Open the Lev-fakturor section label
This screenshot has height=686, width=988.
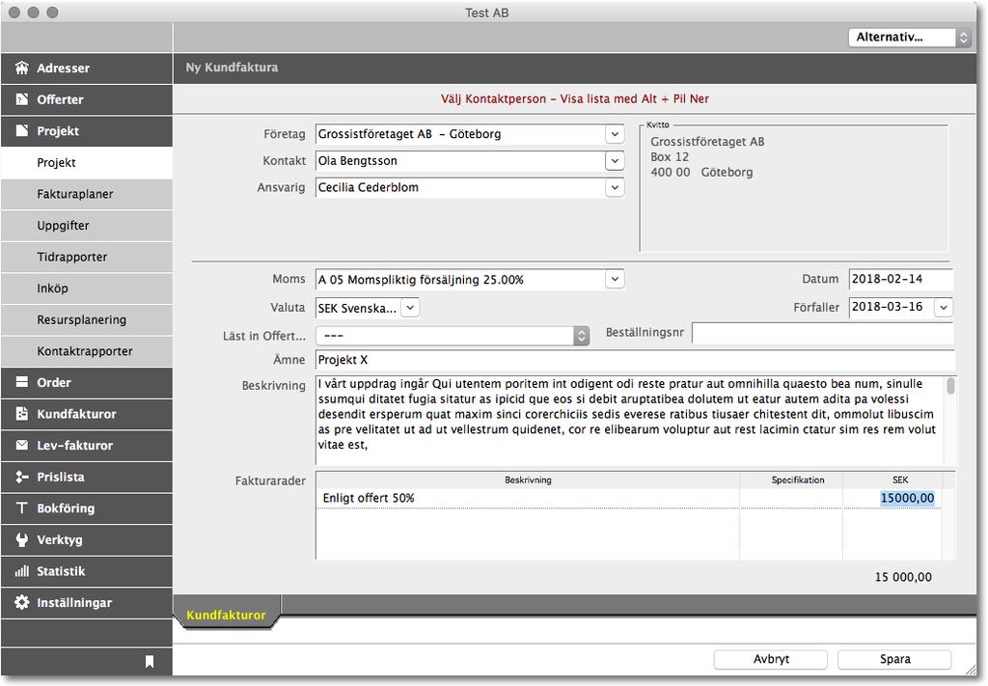point(75,446)
